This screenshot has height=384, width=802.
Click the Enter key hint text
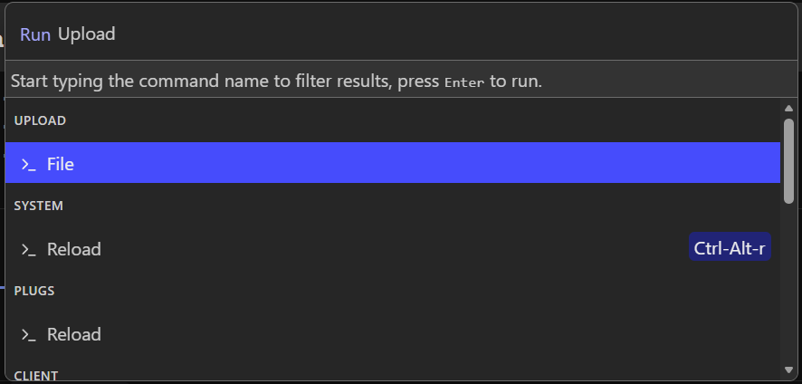point(464,82)
